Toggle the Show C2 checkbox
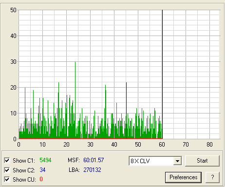This screenshot has width=225, height=187. pyautogui.click(x=7, y=170)
